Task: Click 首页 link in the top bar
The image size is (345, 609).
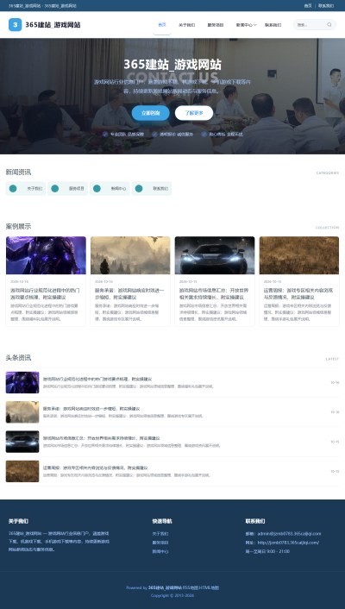Action: click(308, 6)
